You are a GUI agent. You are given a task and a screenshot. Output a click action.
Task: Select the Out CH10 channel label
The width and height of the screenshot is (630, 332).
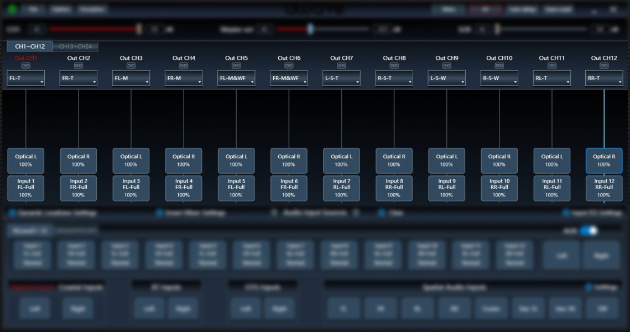499,58
